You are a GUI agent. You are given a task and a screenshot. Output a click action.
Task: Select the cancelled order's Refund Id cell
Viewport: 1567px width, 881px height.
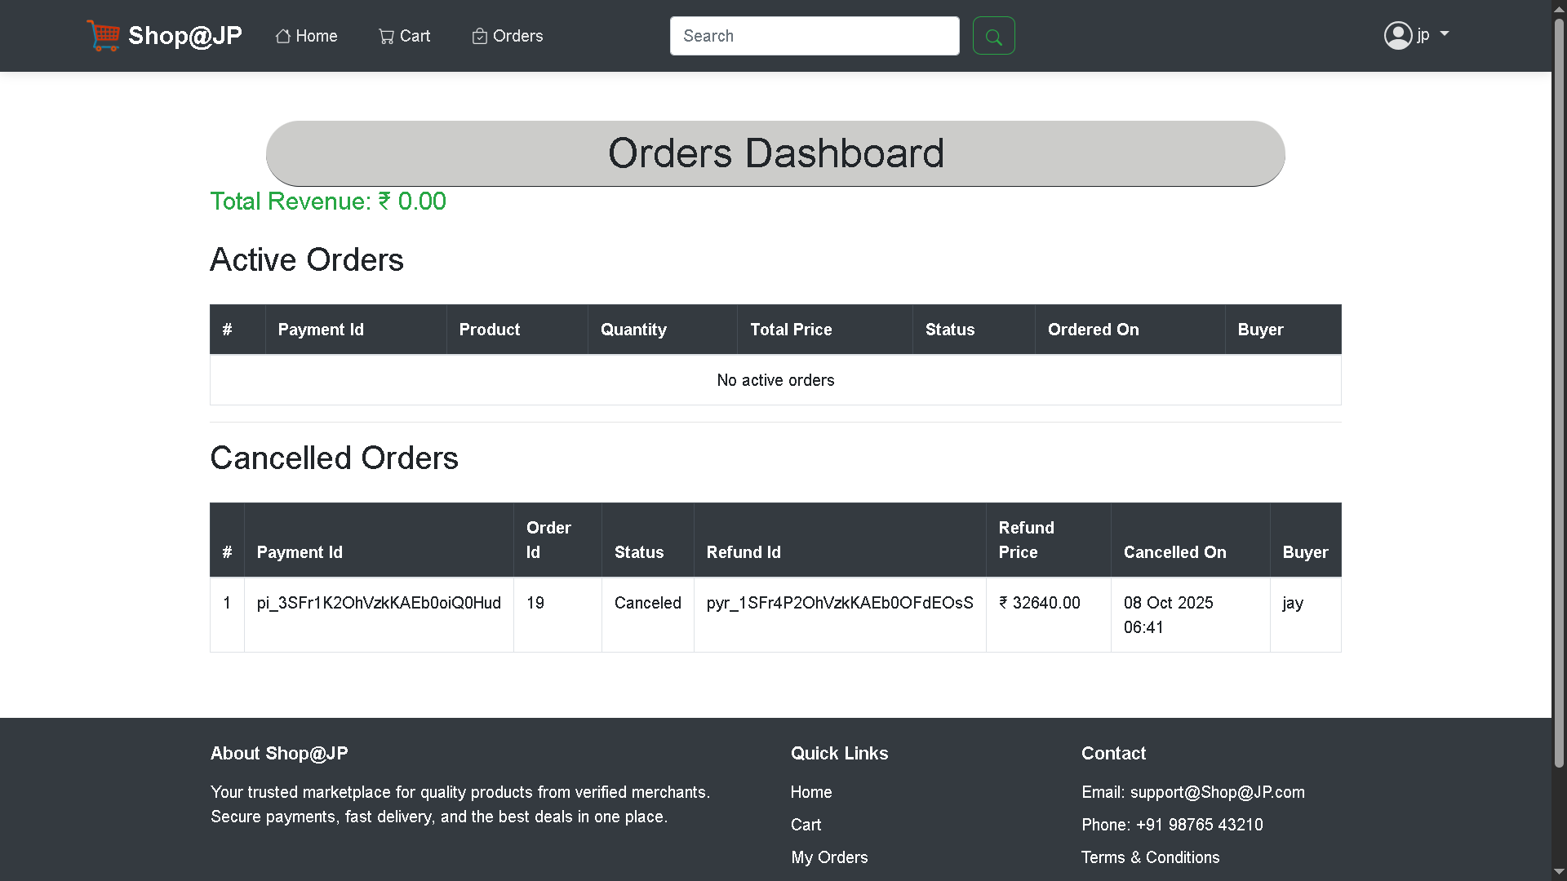[839, 603]
